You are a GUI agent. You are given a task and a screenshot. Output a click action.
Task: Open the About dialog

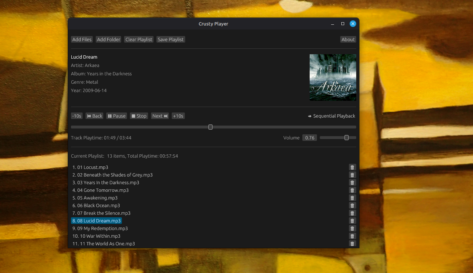tap(348, 40)
